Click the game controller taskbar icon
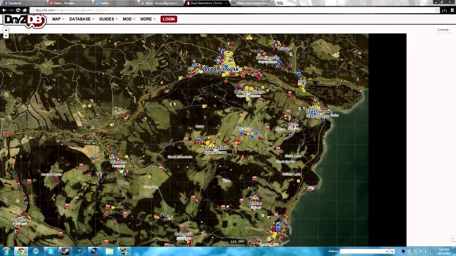Screen dimensions: 456x256 coord(79,251)
